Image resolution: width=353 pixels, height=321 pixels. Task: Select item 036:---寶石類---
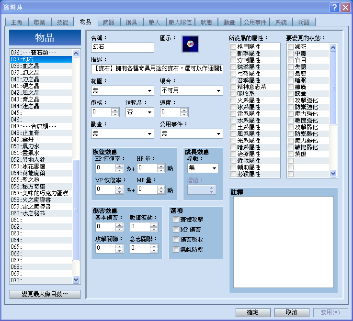tap(41, 53)
